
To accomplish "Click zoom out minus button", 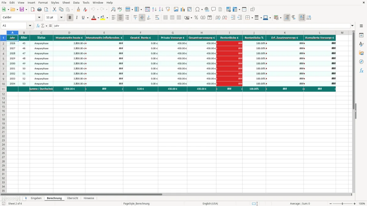I will [x=331, y=204].
